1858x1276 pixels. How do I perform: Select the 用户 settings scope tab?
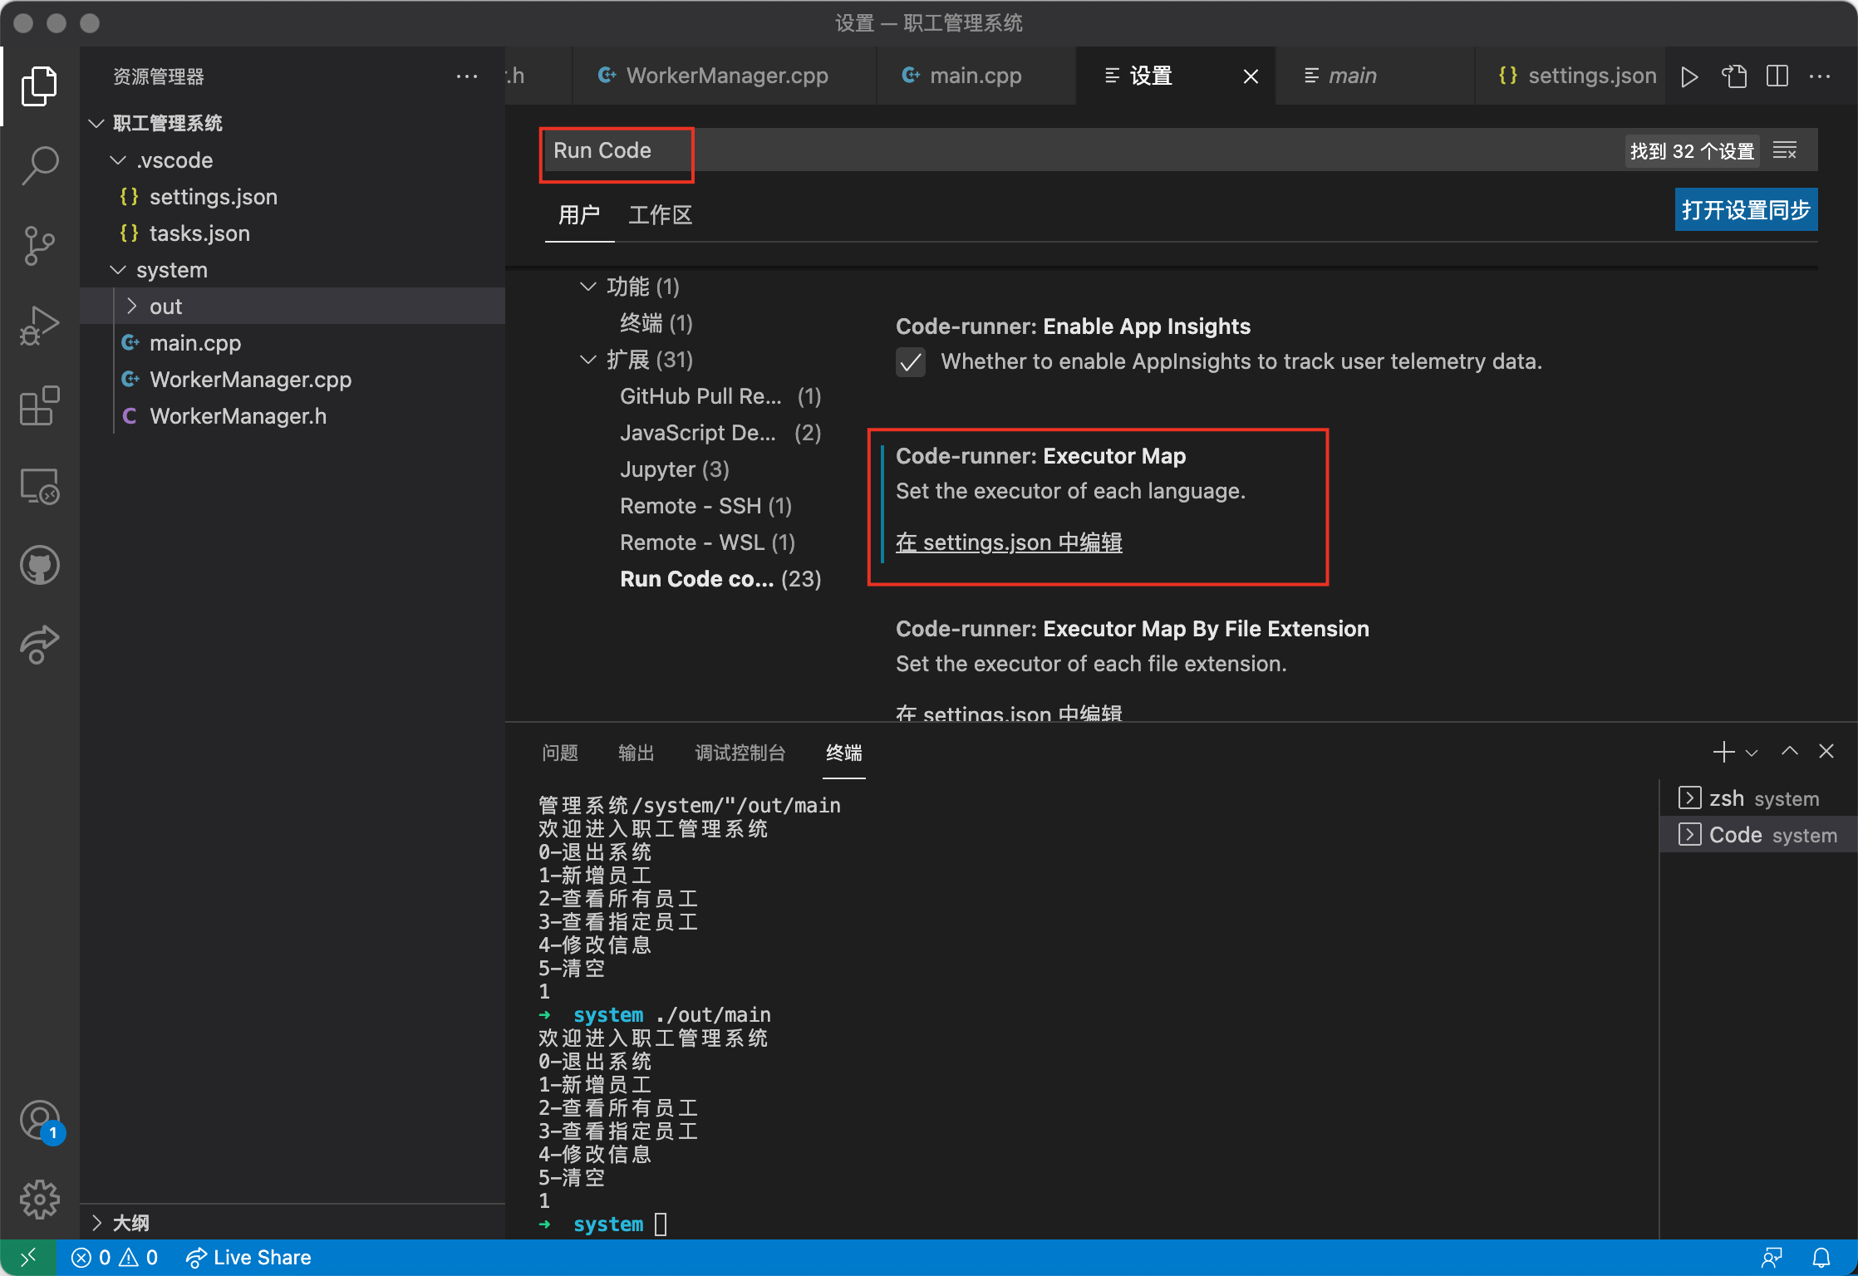pos(579,215)
